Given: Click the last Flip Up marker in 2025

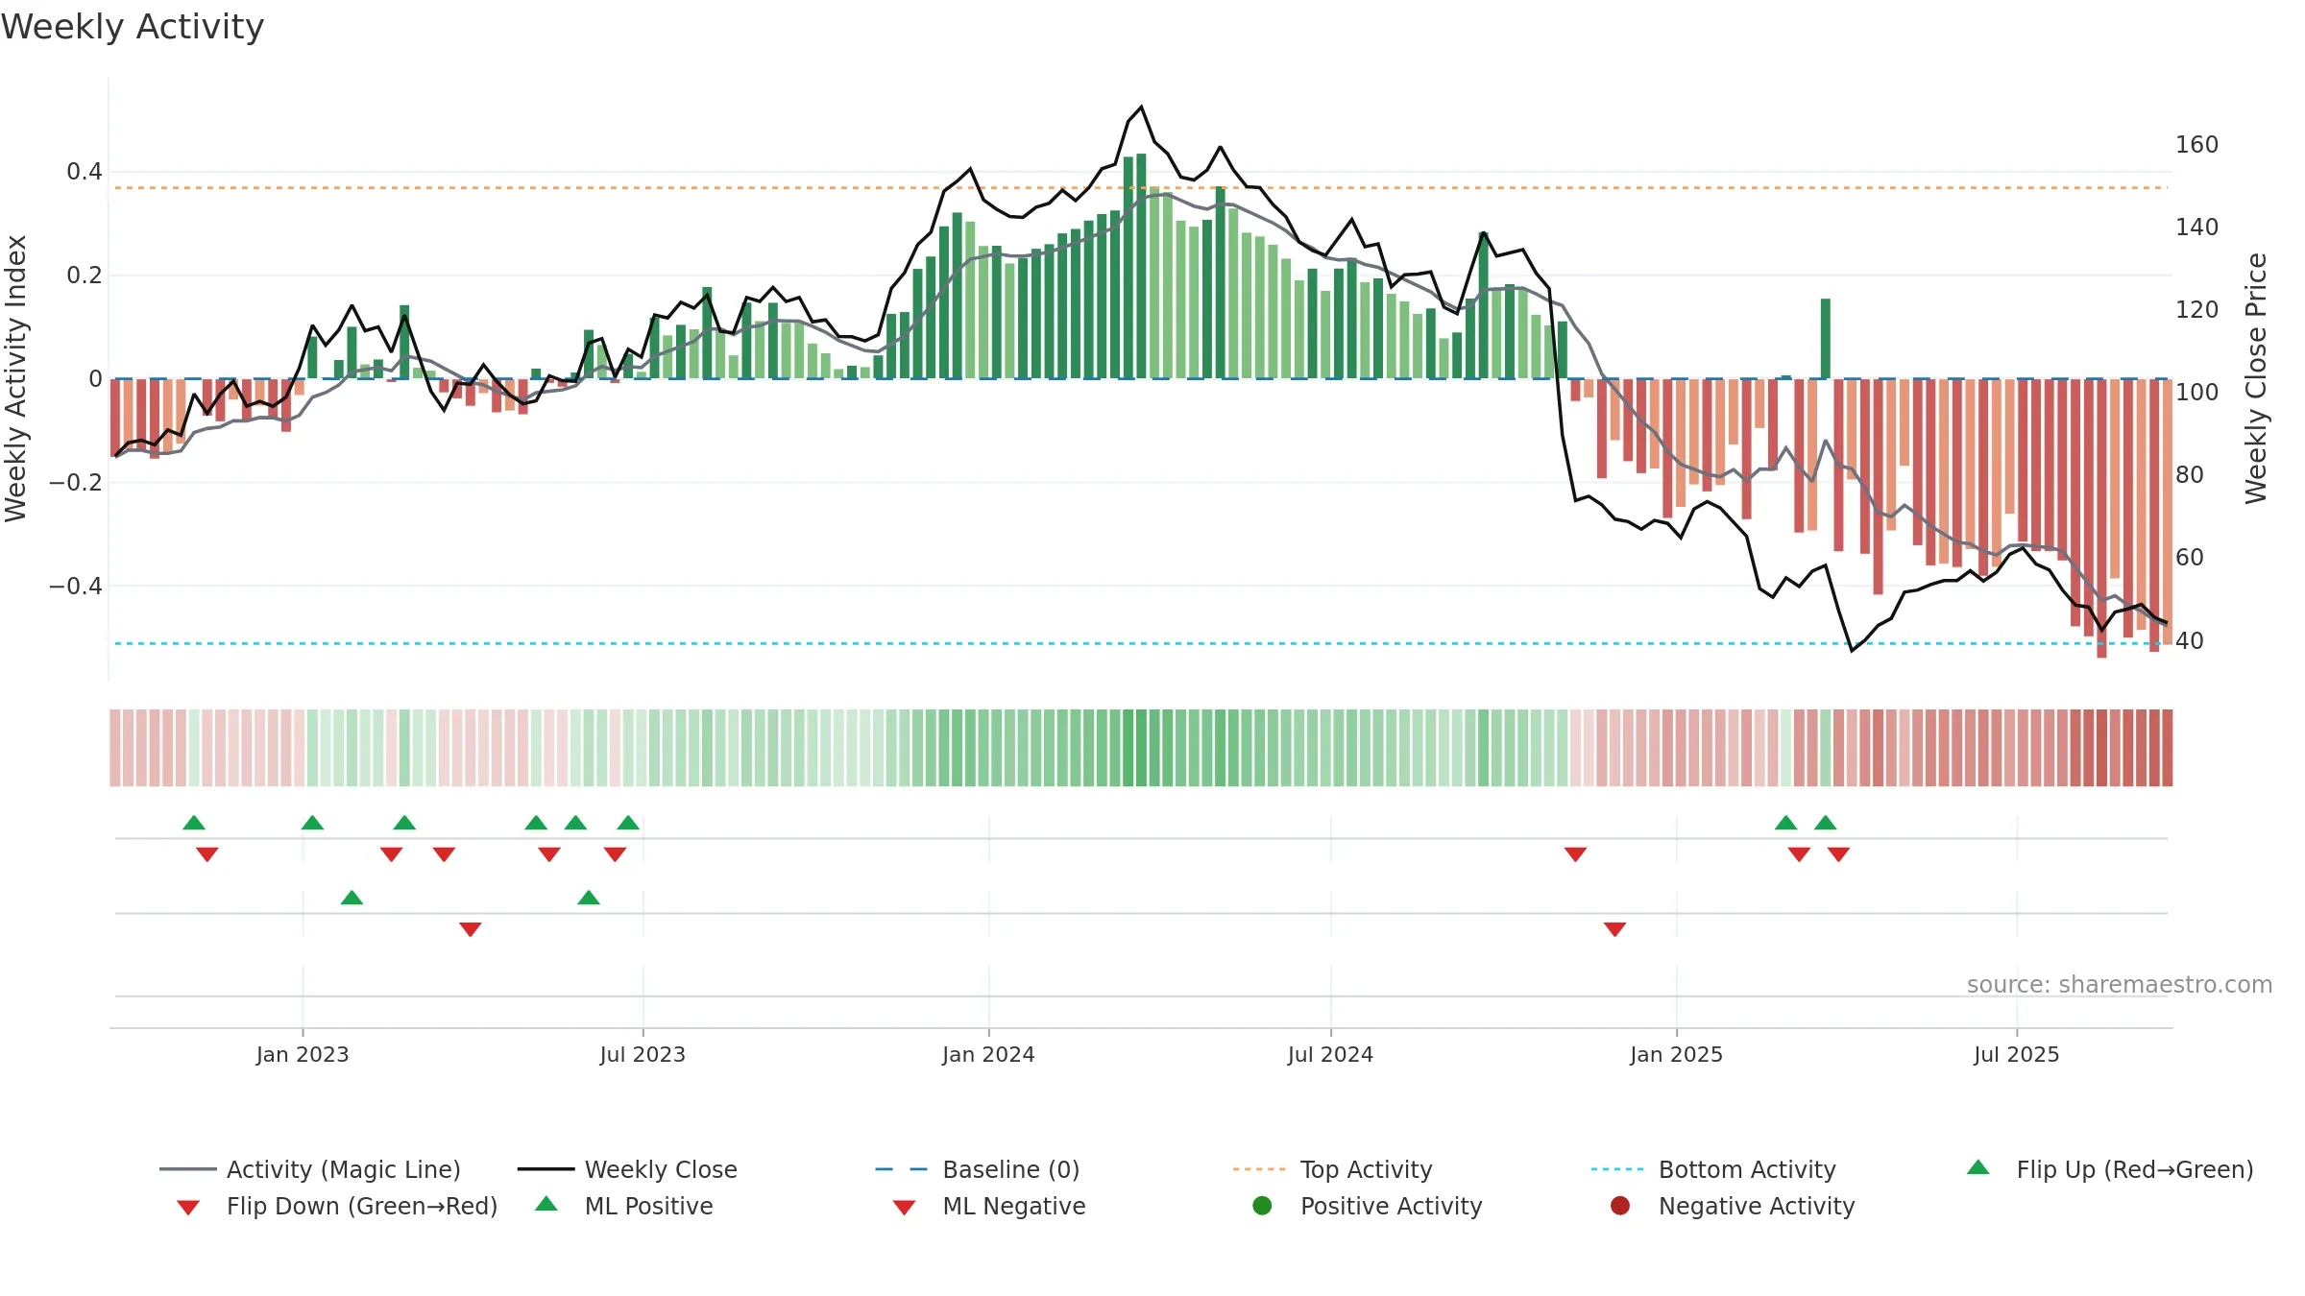Looking at the screenshot, I should click(1825, 823).
